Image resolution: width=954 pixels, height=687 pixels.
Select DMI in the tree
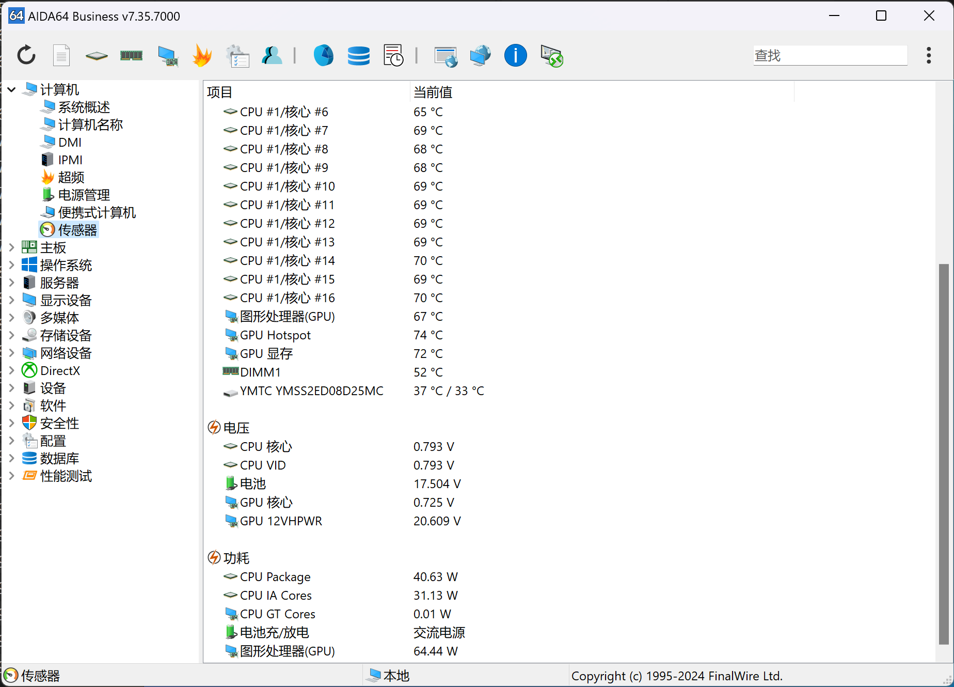coord(70,142)
